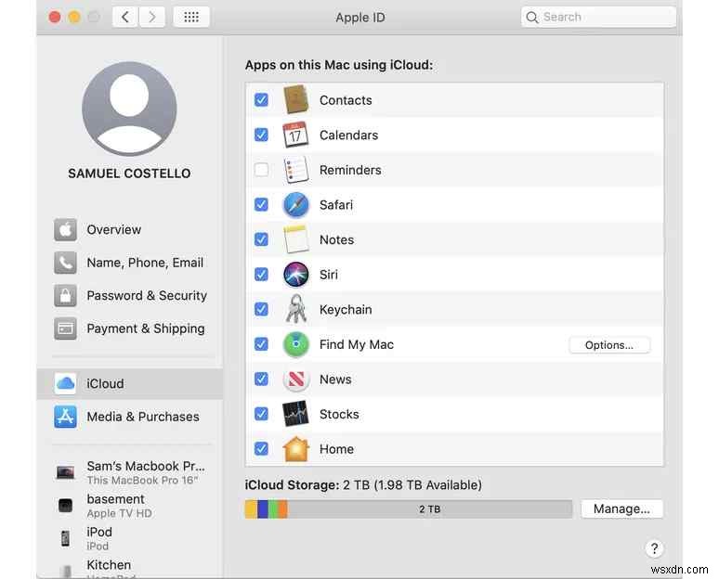Open the help question mark button

[x=654, y=548]
